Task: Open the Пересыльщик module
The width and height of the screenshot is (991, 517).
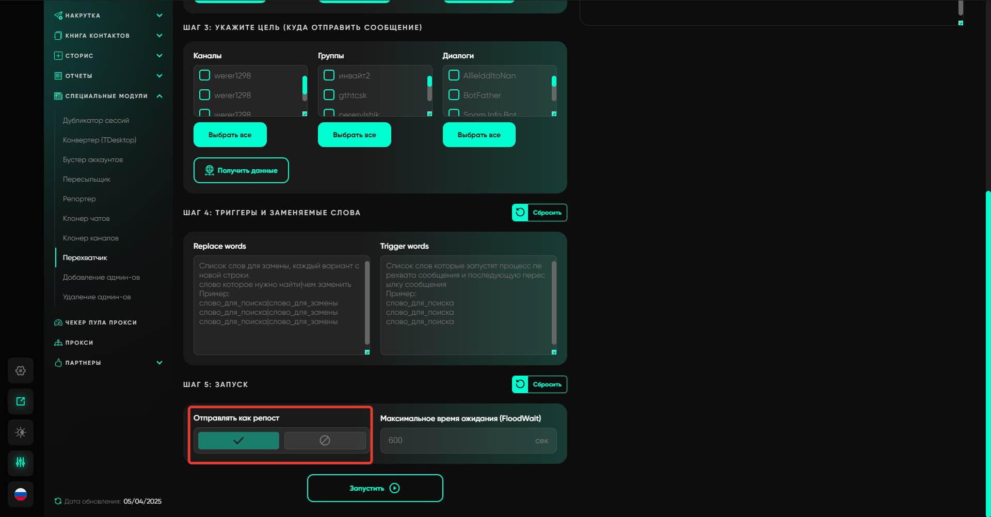Action: [87, 179]
